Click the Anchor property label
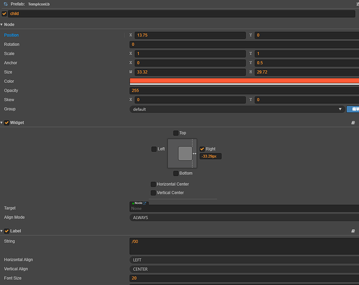The image size is (359, 285). [x=10, y=63]
